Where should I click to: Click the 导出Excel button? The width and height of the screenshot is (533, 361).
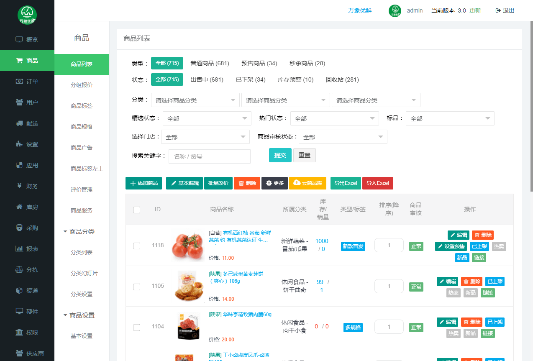click(346, 183)
